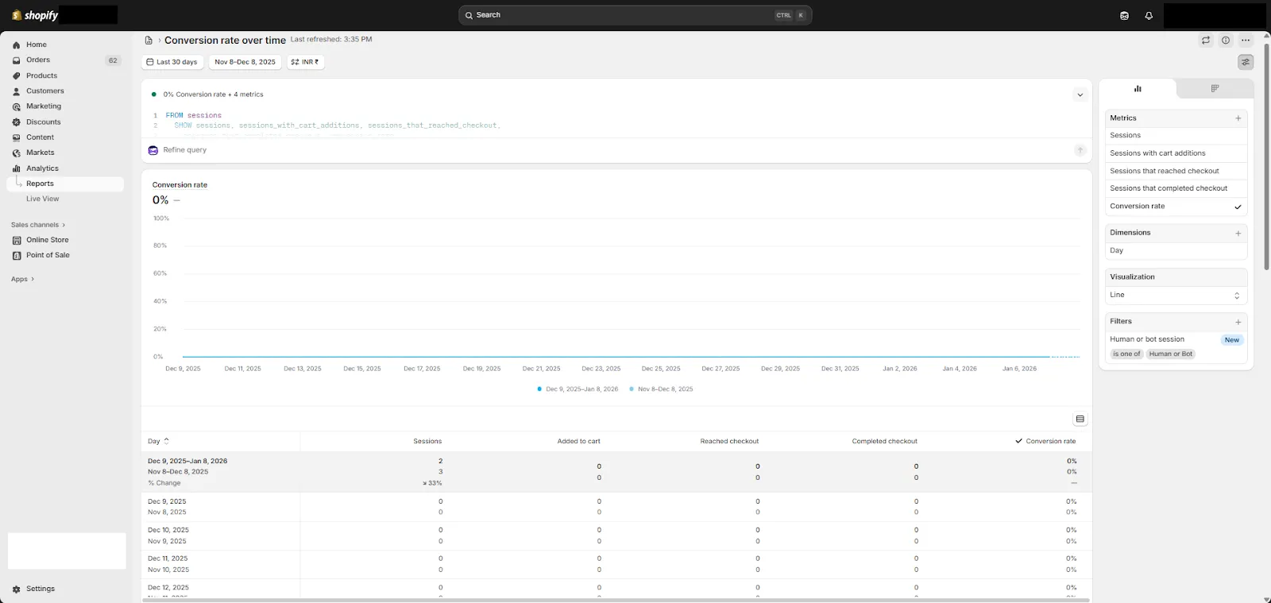Image resolution: width=1271 pixels, height=603 pixels.
Task: Switch to the table layout tab
Action: (x=1215, y=89)
